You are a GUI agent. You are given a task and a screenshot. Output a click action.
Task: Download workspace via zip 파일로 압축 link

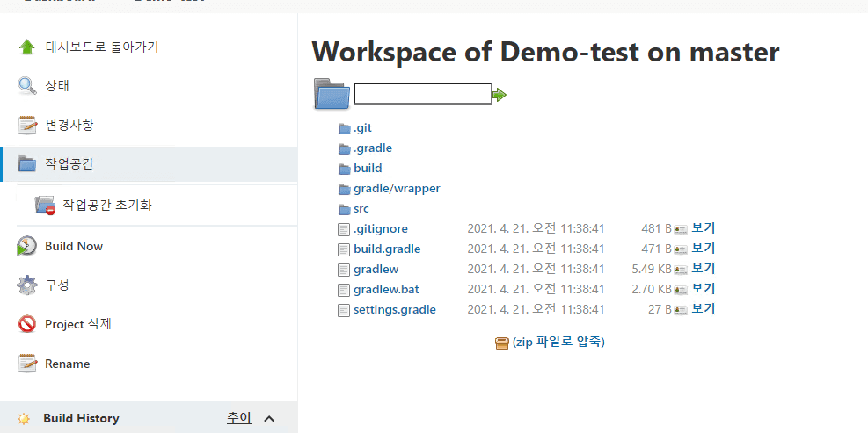[558, 342]
